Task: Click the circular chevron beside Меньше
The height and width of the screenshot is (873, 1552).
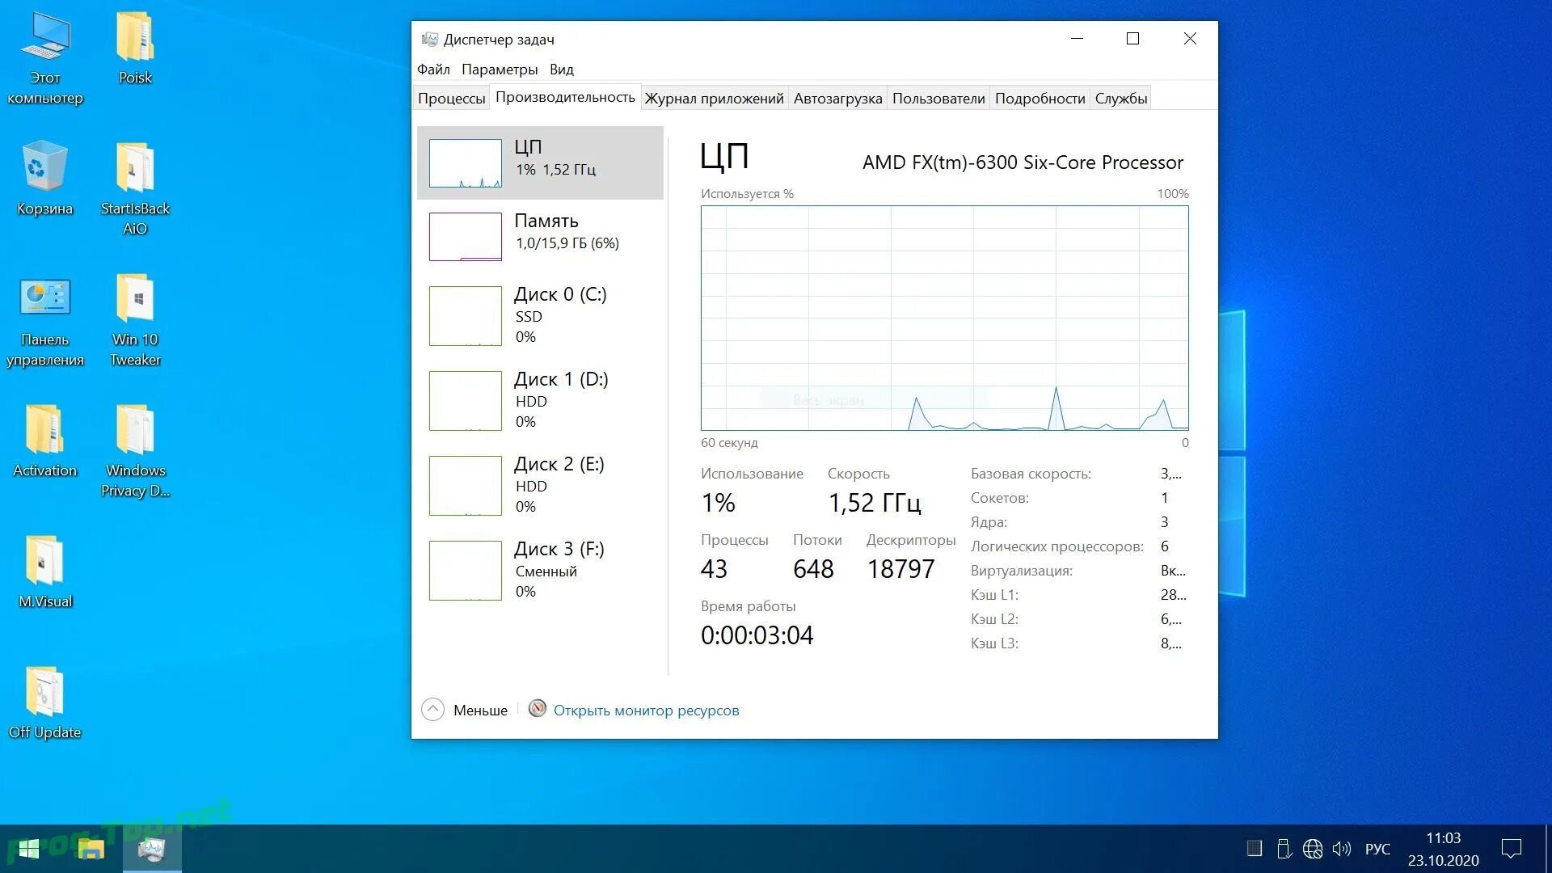Action: (x=432, y=709)
